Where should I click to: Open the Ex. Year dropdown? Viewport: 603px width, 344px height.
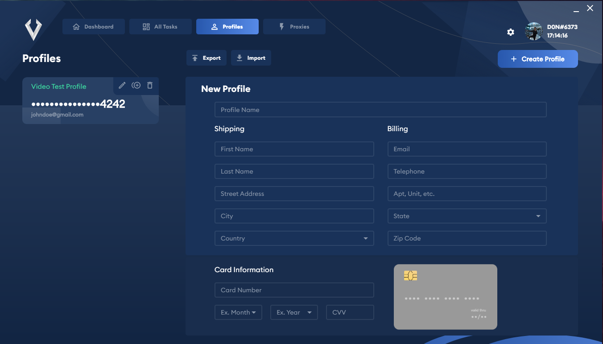pyautogui.click(x=294, y=312)
